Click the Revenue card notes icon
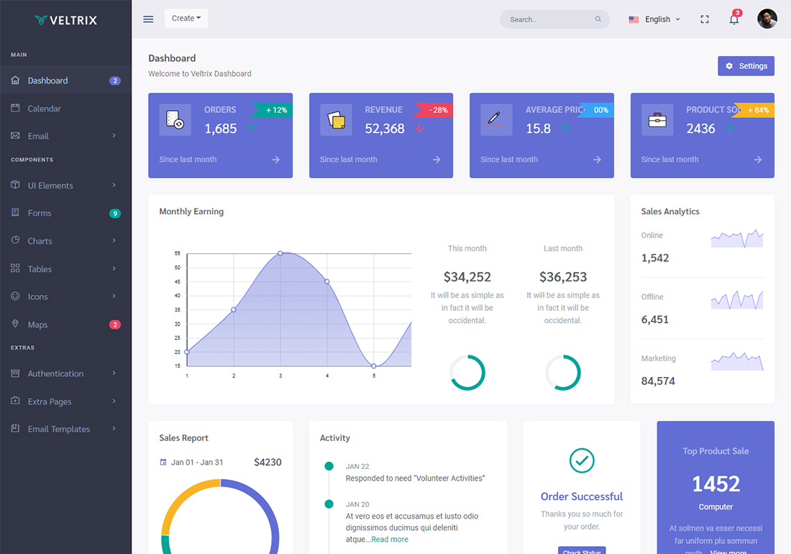The height and width of the screenshot is (554, 791). 336,119
